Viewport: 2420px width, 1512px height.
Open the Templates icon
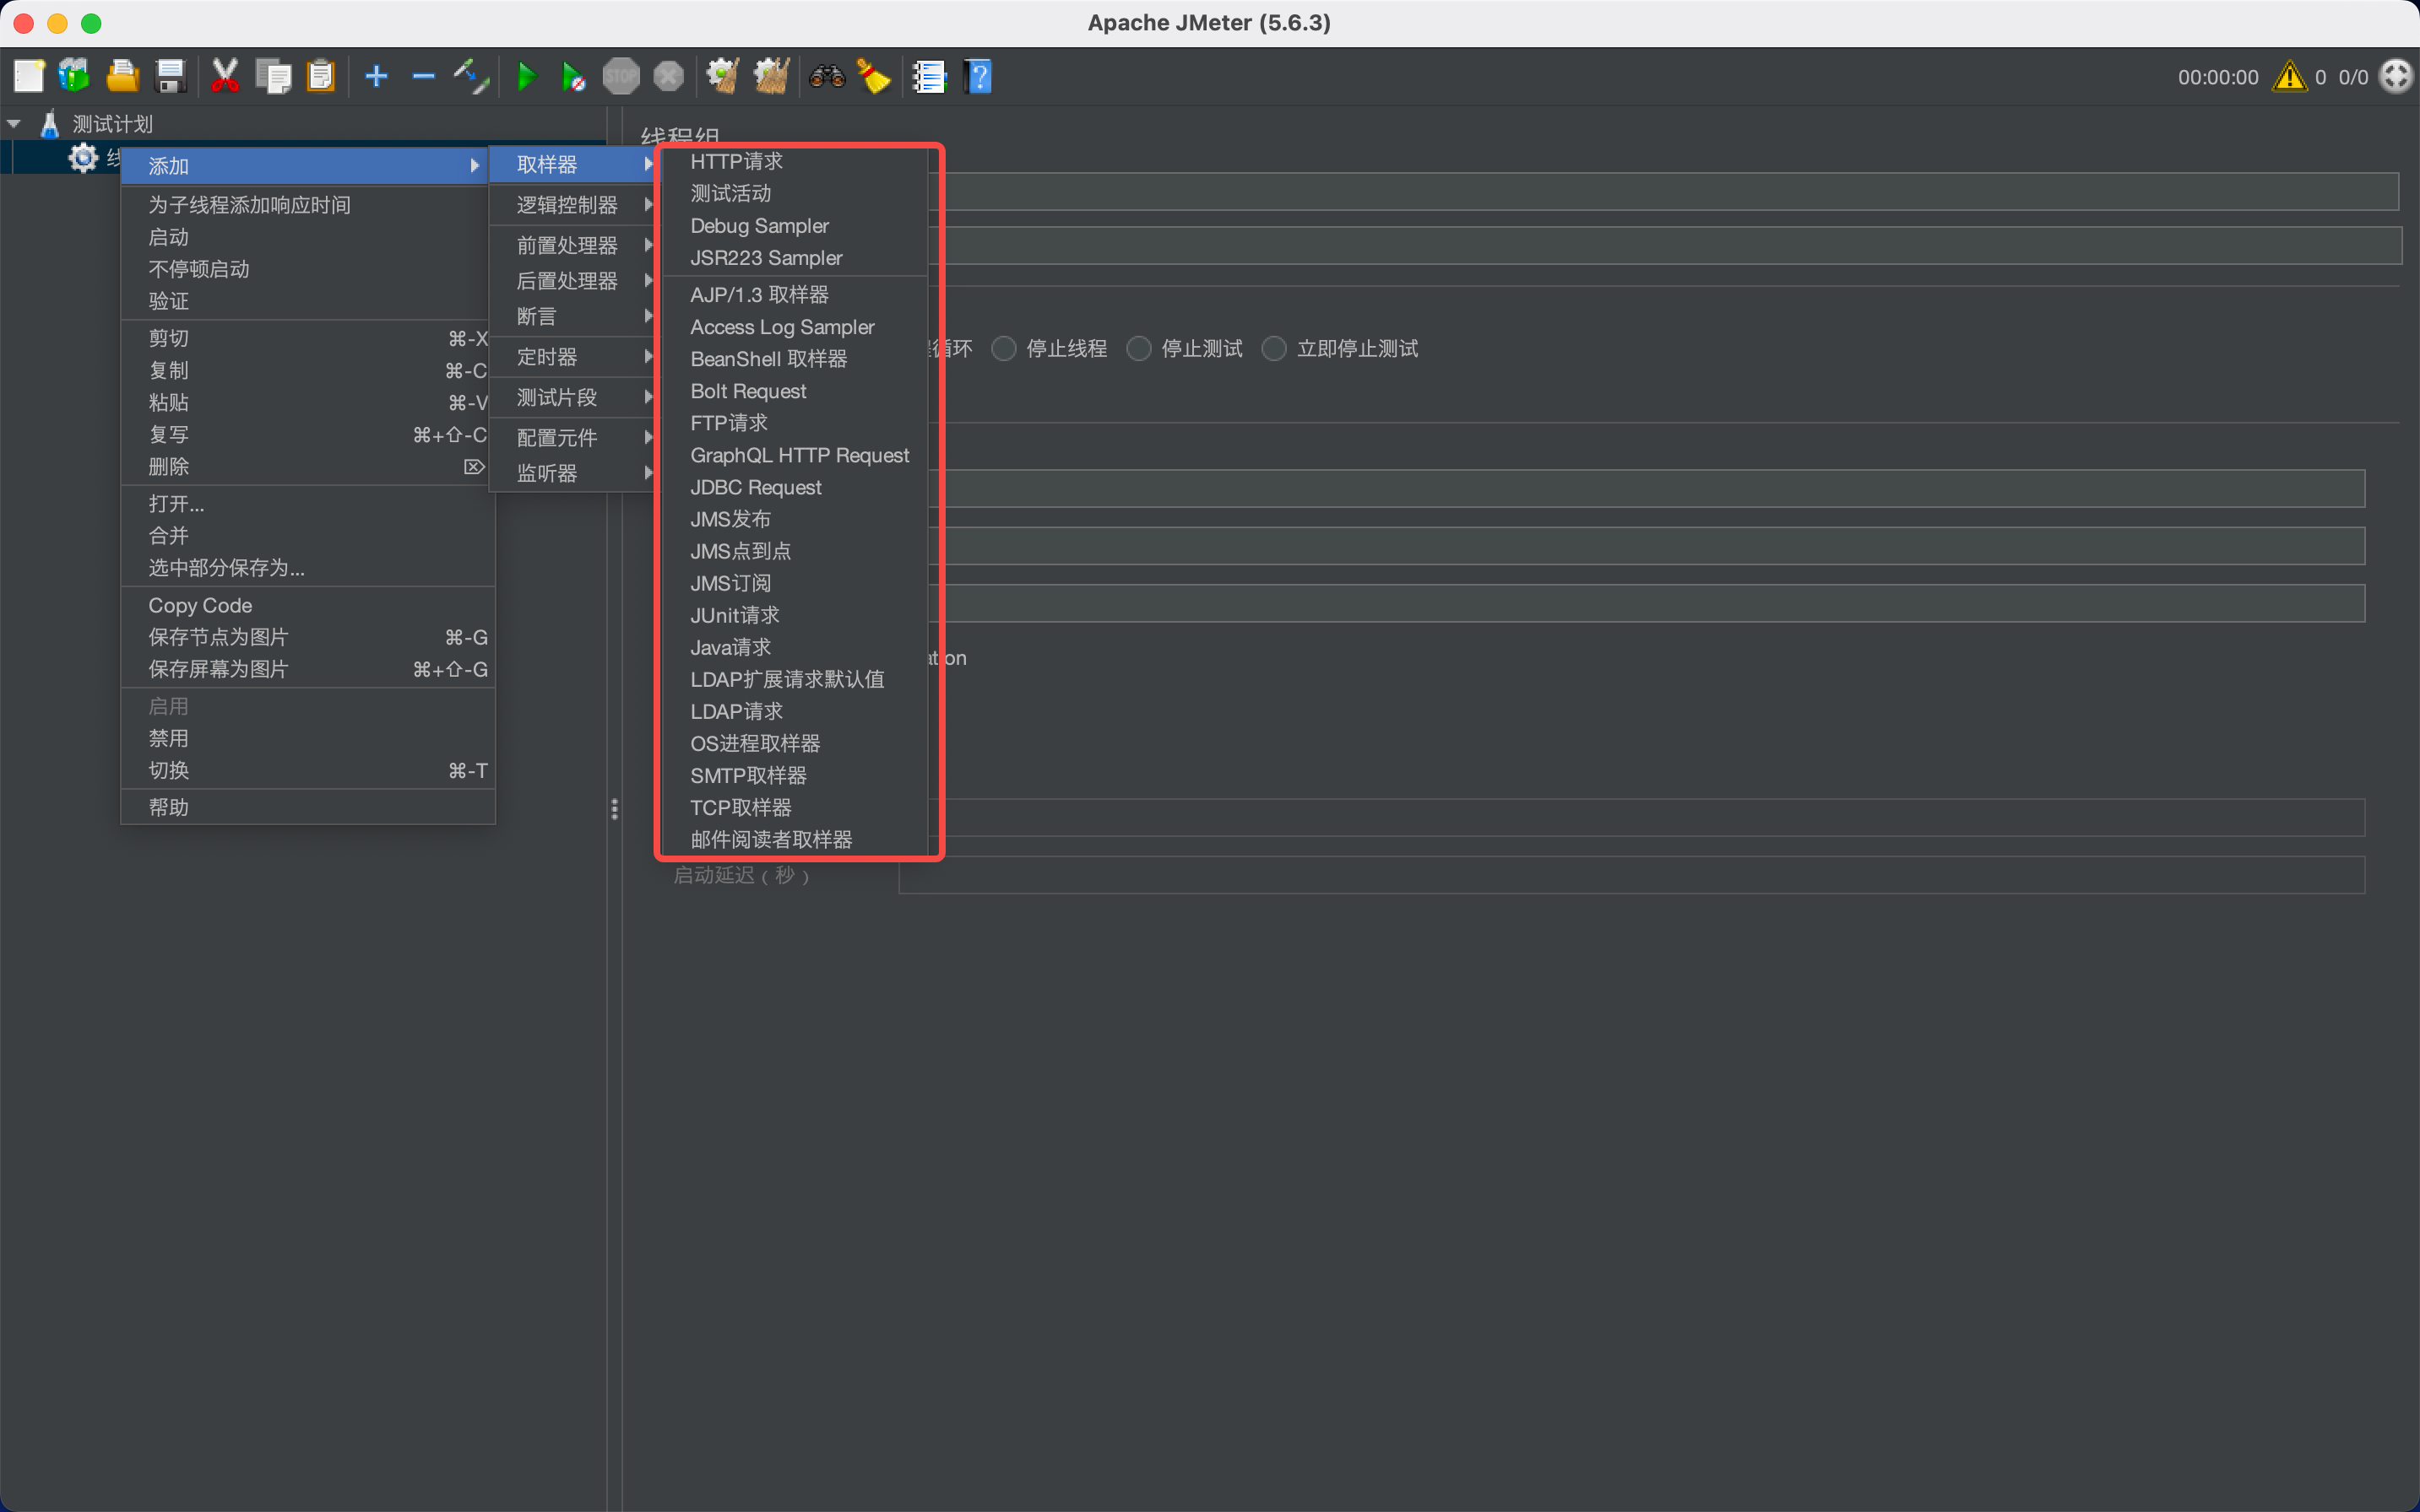coord(74,76)
